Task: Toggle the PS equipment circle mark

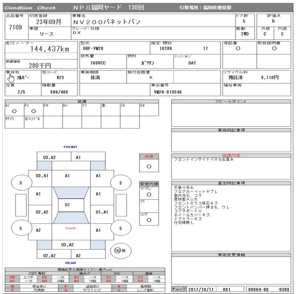Action: [x=33, y=111]
